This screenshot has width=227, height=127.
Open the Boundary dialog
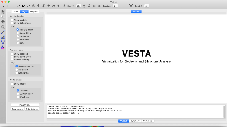click(x=17, y=109)
